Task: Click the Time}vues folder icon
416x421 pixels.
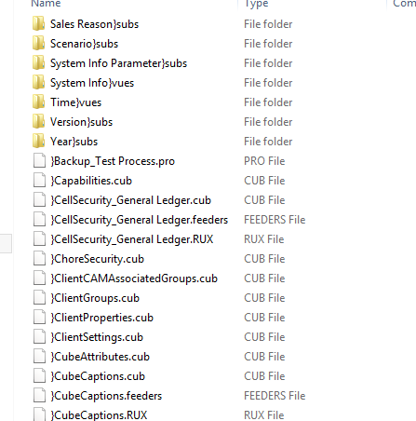Action: pyautogui.click(x=39, y=102)
